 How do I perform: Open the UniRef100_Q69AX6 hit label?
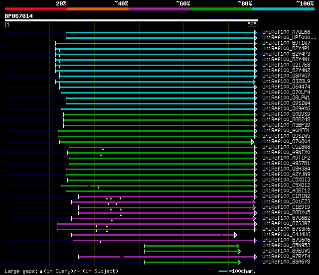point(286,109)
